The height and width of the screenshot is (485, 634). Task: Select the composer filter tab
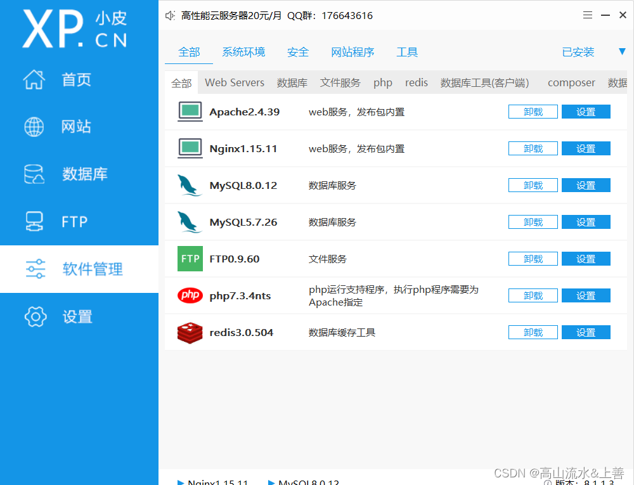tap(571, 82)
